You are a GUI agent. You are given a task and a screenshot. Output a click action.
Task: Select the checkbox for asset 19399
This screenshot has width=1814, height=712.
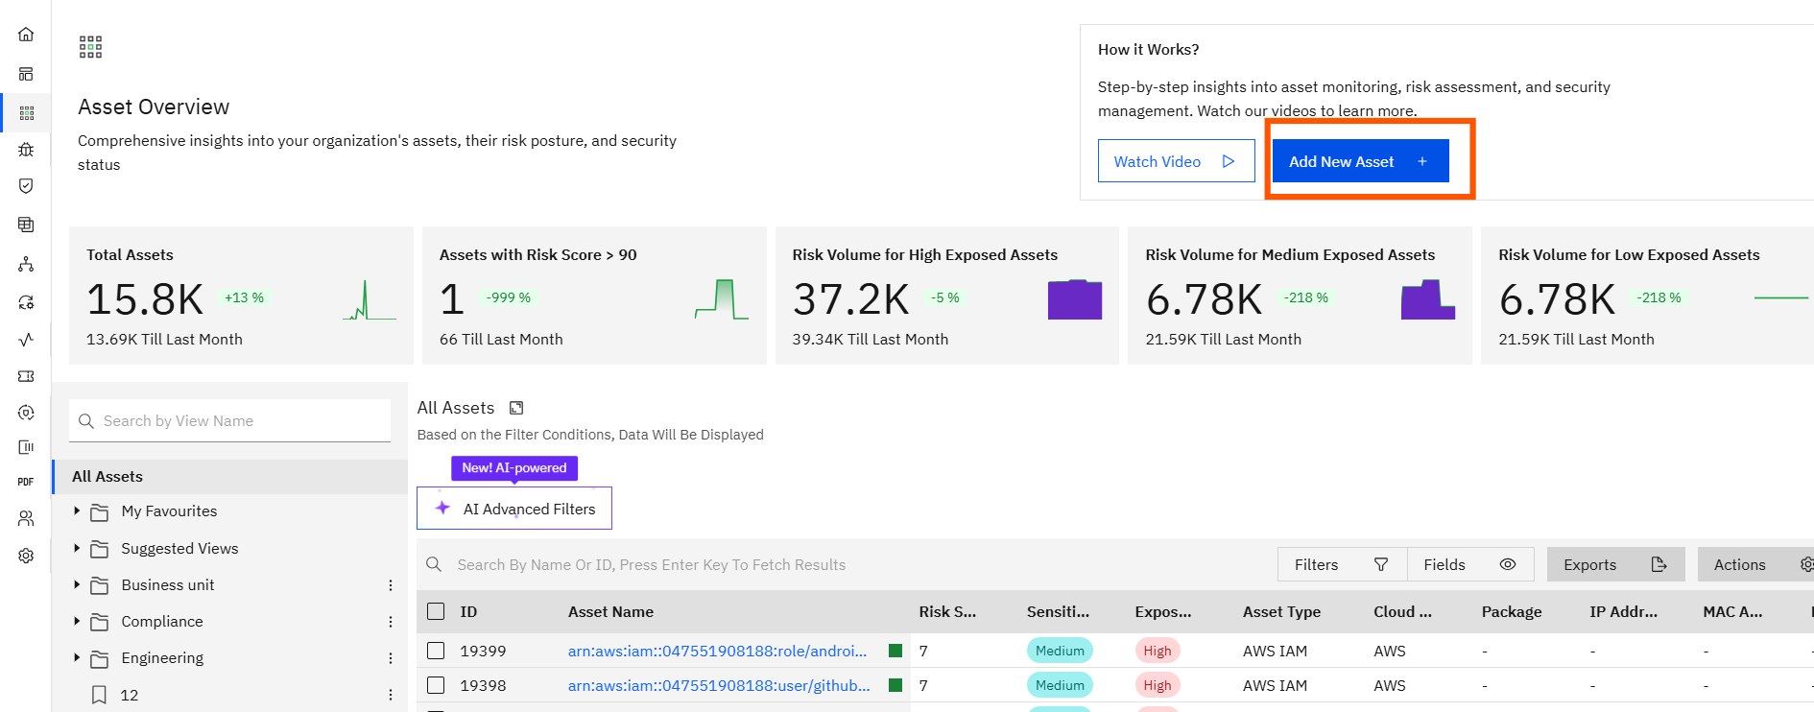[436, 651]
